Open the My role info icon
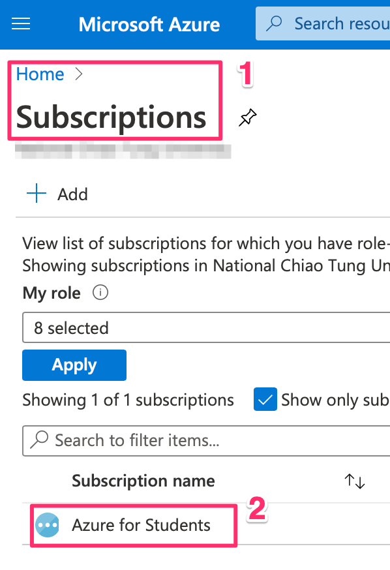 (100, 292)
